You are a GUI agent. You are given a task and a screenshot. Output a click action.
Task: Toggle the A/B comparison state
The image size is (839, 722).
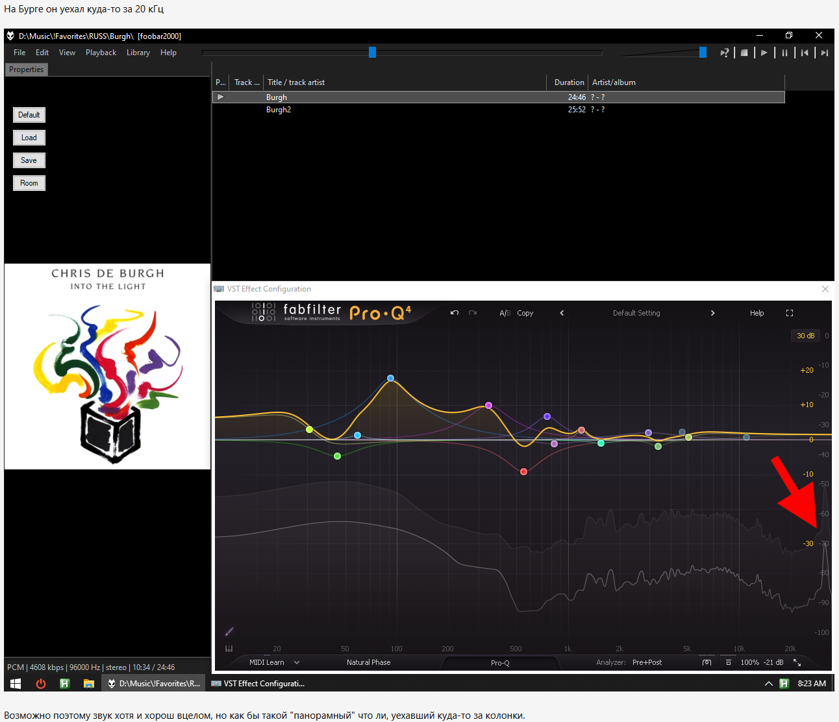click(x=505, y=313)
